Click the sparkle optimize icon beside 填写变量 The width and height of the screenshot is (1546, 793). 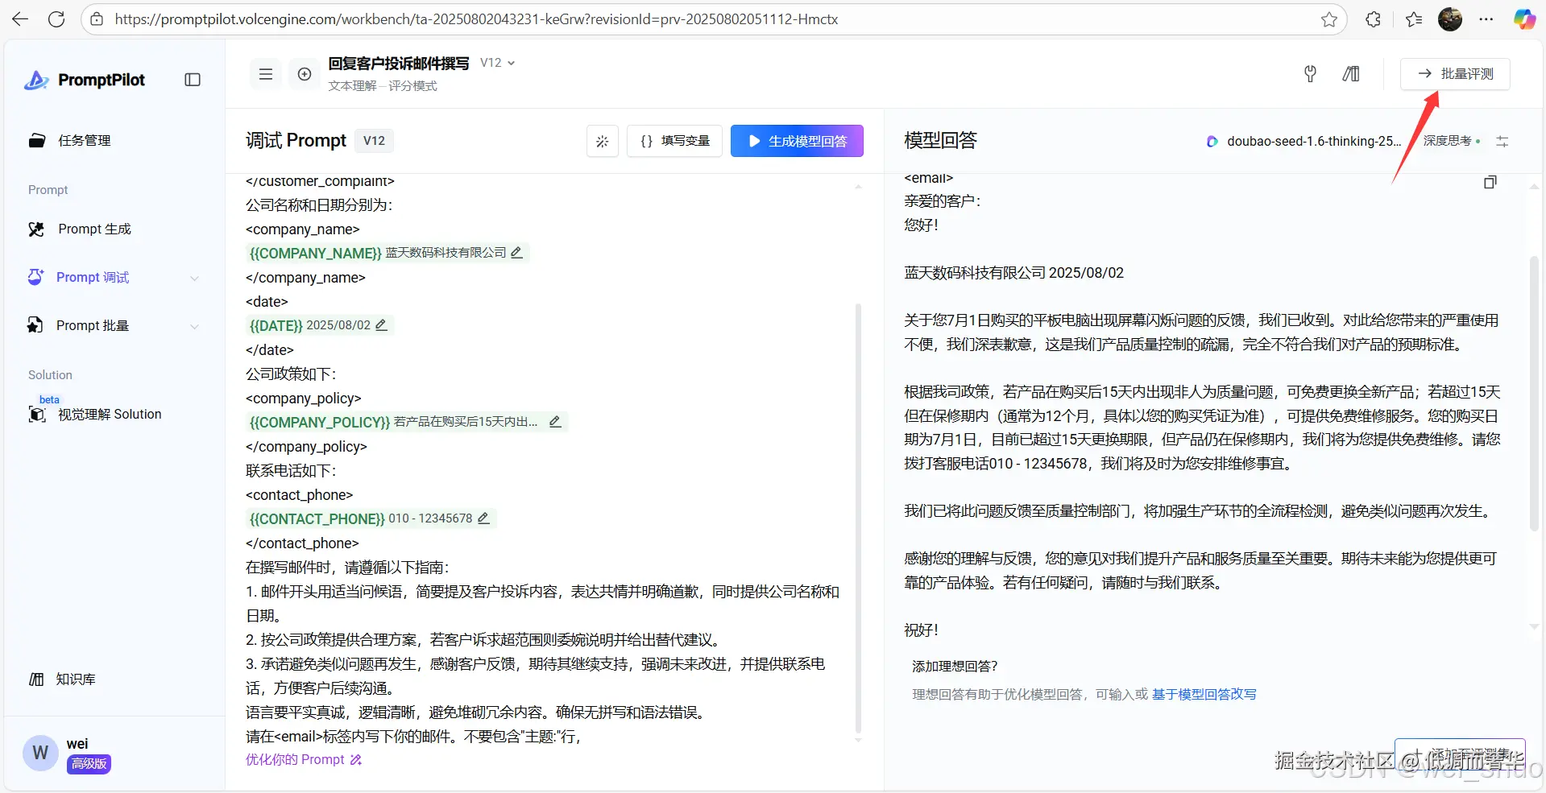602,140
